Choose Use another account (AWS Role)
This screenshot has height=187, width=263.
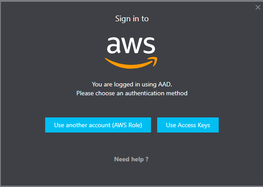pos(98,125)
